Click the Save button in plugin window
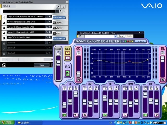The width and height of the screenshot is (167, 125). [x=121, y=36]
